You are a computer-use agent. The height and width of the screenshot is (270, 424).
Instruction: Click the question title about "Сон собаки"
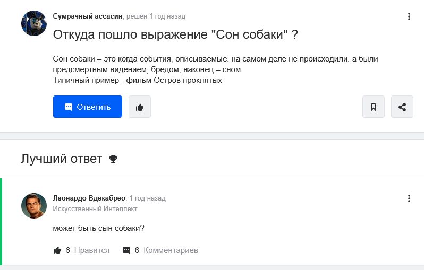175,34
